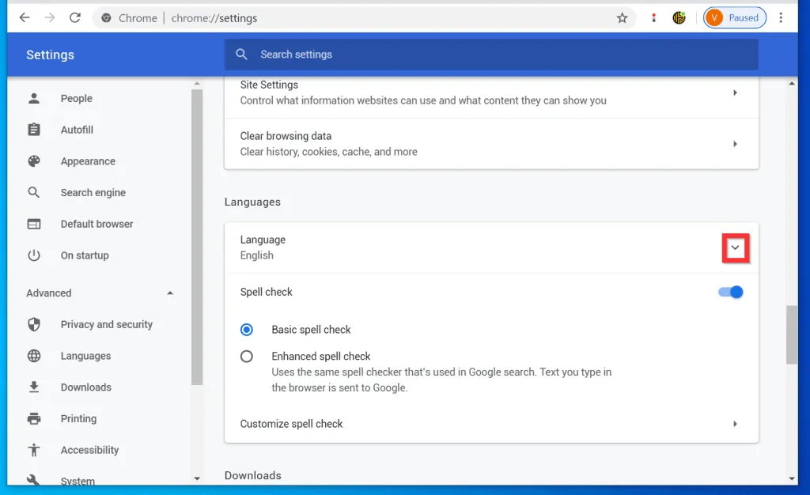Select Basic spell check radio button
810x495 pixels.
pos(247,330)
